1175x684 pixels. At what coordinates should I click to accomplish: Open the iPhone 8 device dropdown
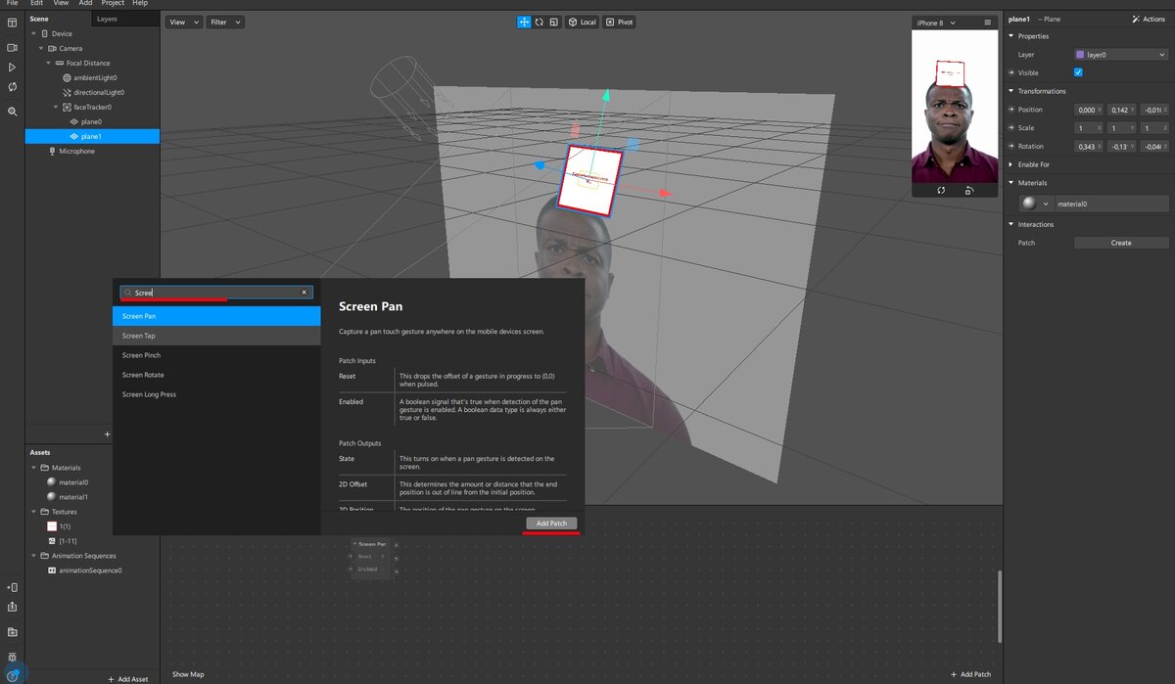point(937,23)
